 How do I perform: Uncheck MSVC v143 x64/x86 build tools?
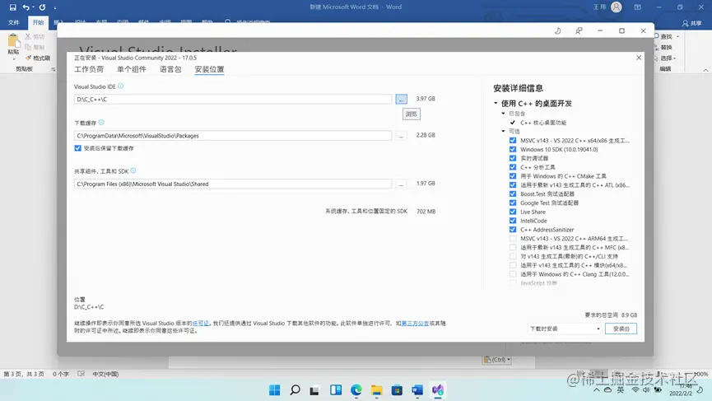513,140
